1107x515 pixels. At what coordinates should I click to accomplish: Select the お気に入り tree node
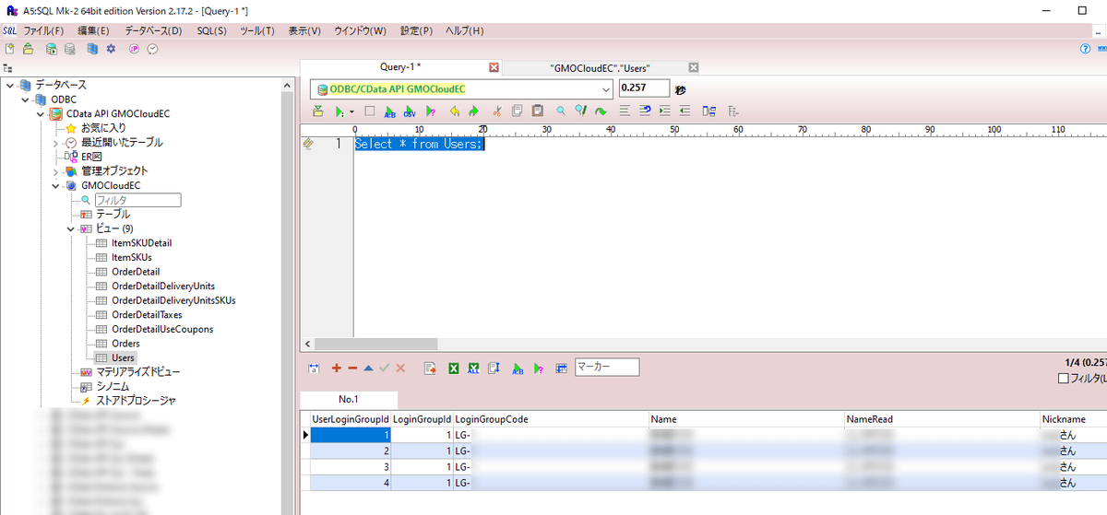[x=103, y=128]
